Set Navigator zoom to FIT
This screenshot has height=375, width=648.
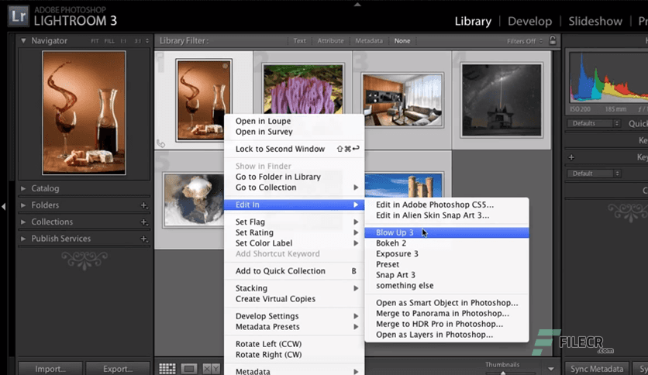pyautogui.click(x=95, y=41)
